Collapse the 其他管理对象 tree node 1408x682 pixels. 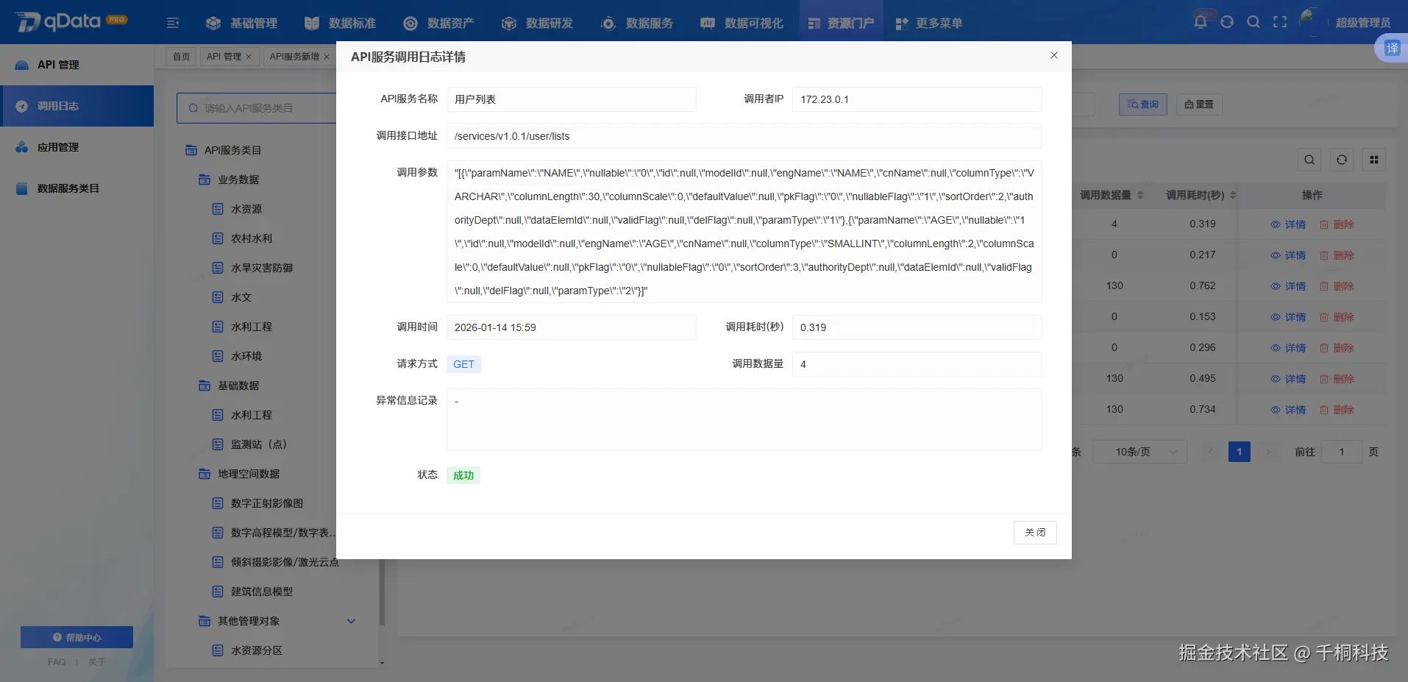(352, 621)
